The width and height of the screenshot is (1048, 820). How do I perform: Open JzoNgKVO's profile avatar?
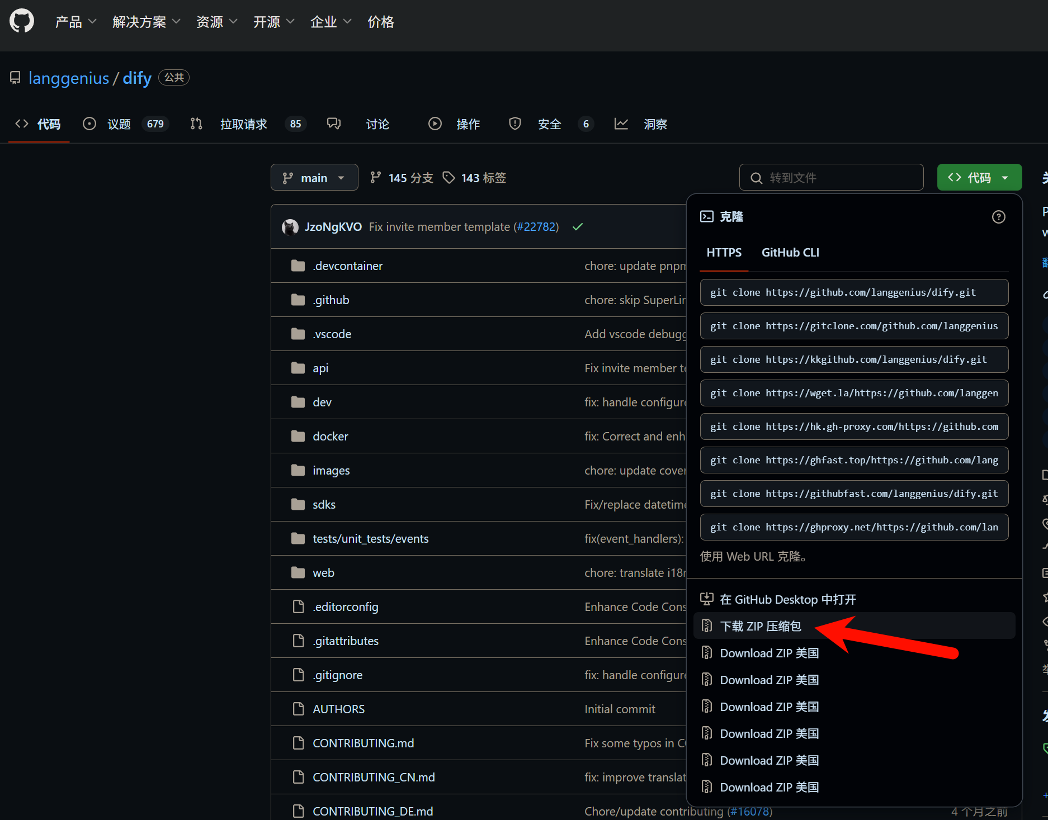tap(290, 227)
